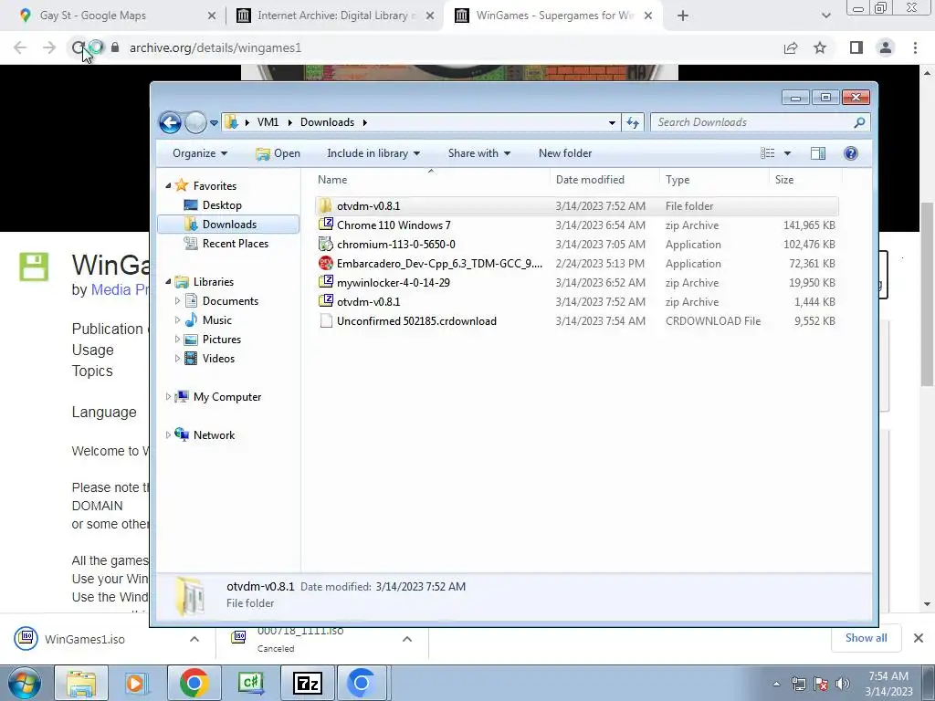Screen dimensions: 935x701
Task: Toggle the preview pane icon
Action: (818, 153)
